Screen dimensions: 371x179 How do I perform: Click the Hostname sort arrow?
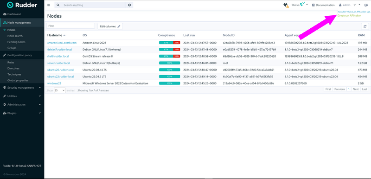click(x=64, y=35)
